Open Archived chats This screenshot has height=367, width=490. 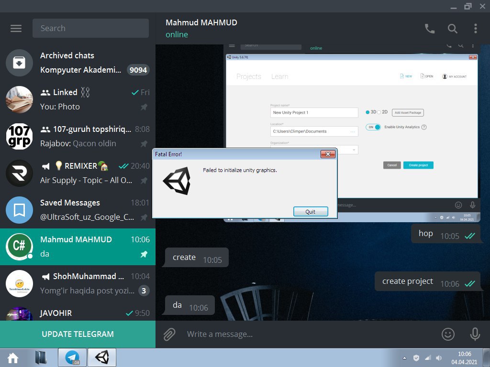[x=78, y=63]
